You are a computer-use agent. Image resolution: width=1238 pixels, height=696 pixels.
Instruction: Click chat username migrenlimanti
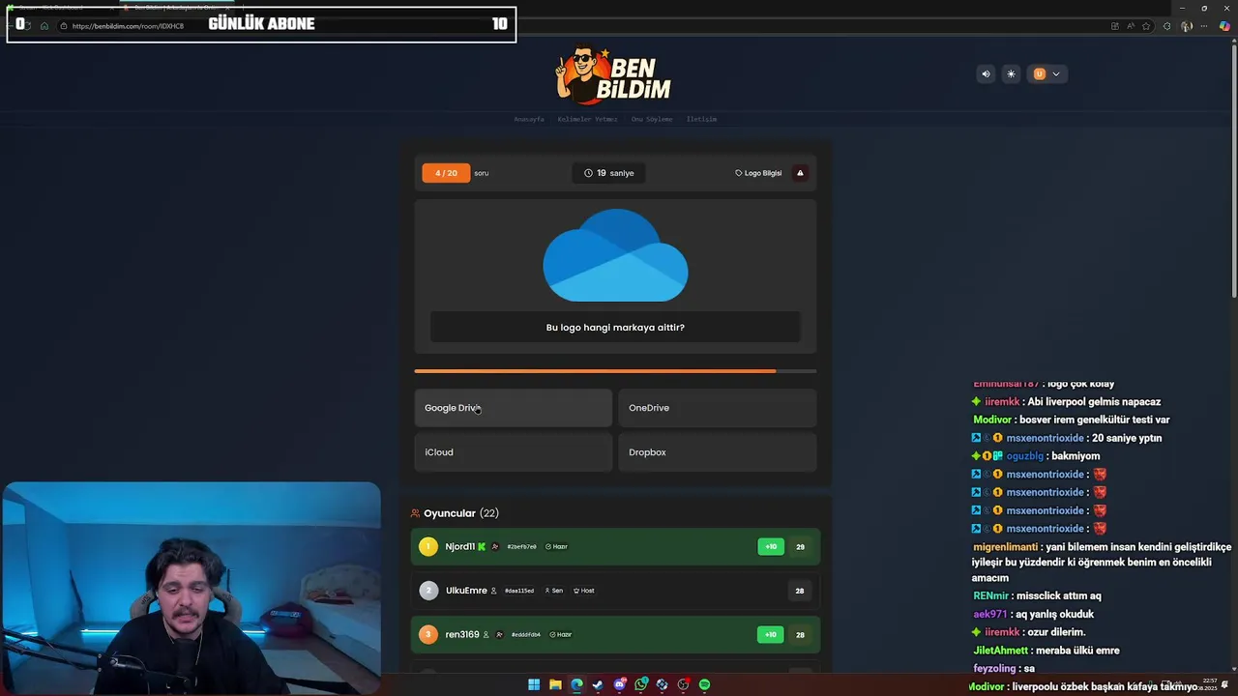[1006, 547]
